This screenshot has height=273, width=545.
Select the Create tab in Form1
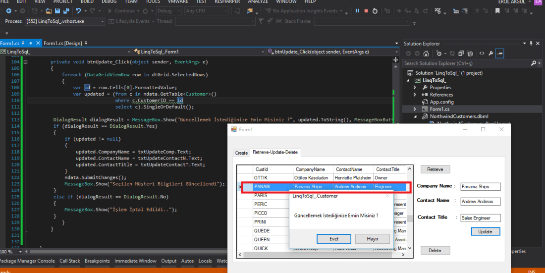click(241, 153)
